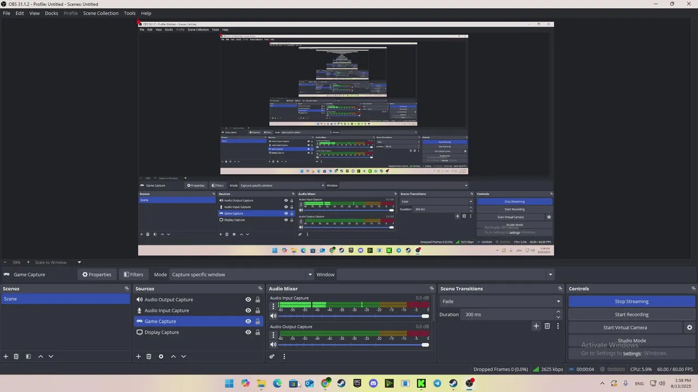This screenshot has width=698, height=392.
Task: Add a scene transition with plus icon
Action: [536, 326]
